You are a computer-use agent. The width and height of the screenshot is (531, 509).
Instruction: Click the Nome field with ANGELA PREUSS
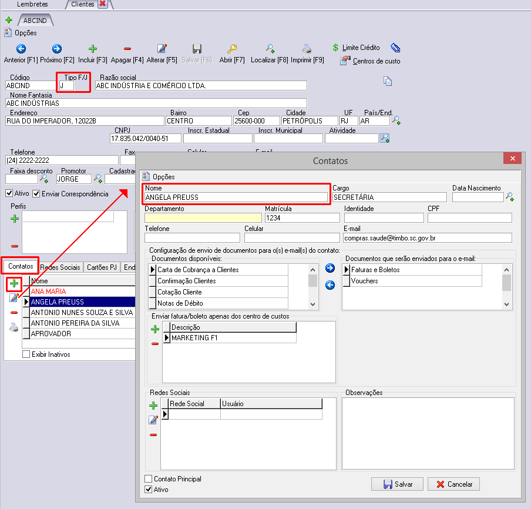click(x=236, y=197)
